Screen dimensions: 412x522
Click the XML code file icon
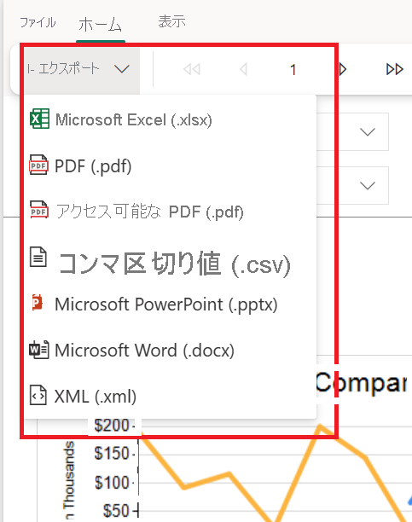click(x=38, y=395)
